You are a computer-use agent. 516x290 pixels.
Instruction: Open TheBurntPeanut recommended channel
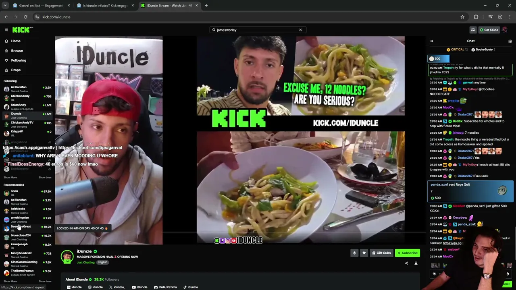(x=27, y=273)
